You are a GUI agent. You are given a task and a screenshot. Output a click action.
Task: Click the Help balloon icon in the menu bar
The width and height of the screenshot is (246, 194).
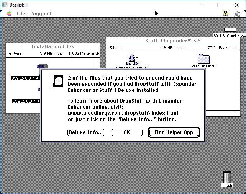[225, 14]
